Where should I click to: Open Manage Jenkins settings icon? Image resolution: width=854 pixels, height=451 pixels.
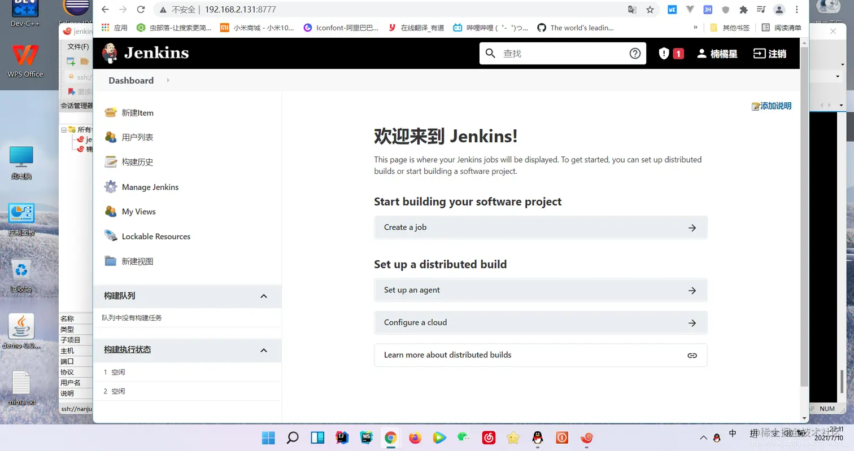coord(111,187)
